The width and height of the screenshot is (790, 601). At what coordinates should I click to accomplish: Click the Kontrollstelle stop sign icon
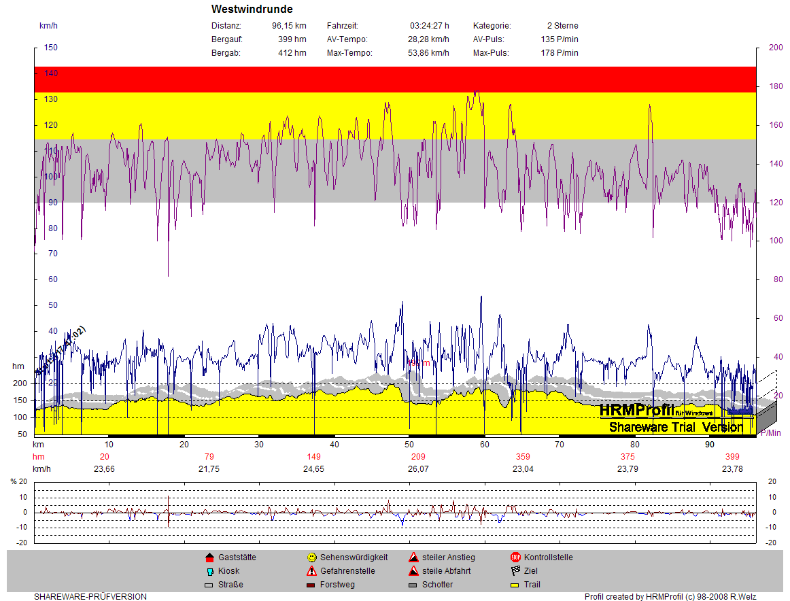click(515, 557)
